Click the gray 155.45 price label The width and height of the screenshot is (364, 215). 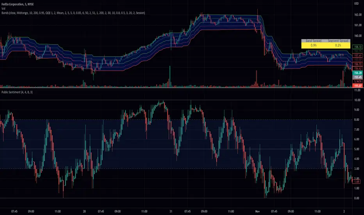[358, 77]
